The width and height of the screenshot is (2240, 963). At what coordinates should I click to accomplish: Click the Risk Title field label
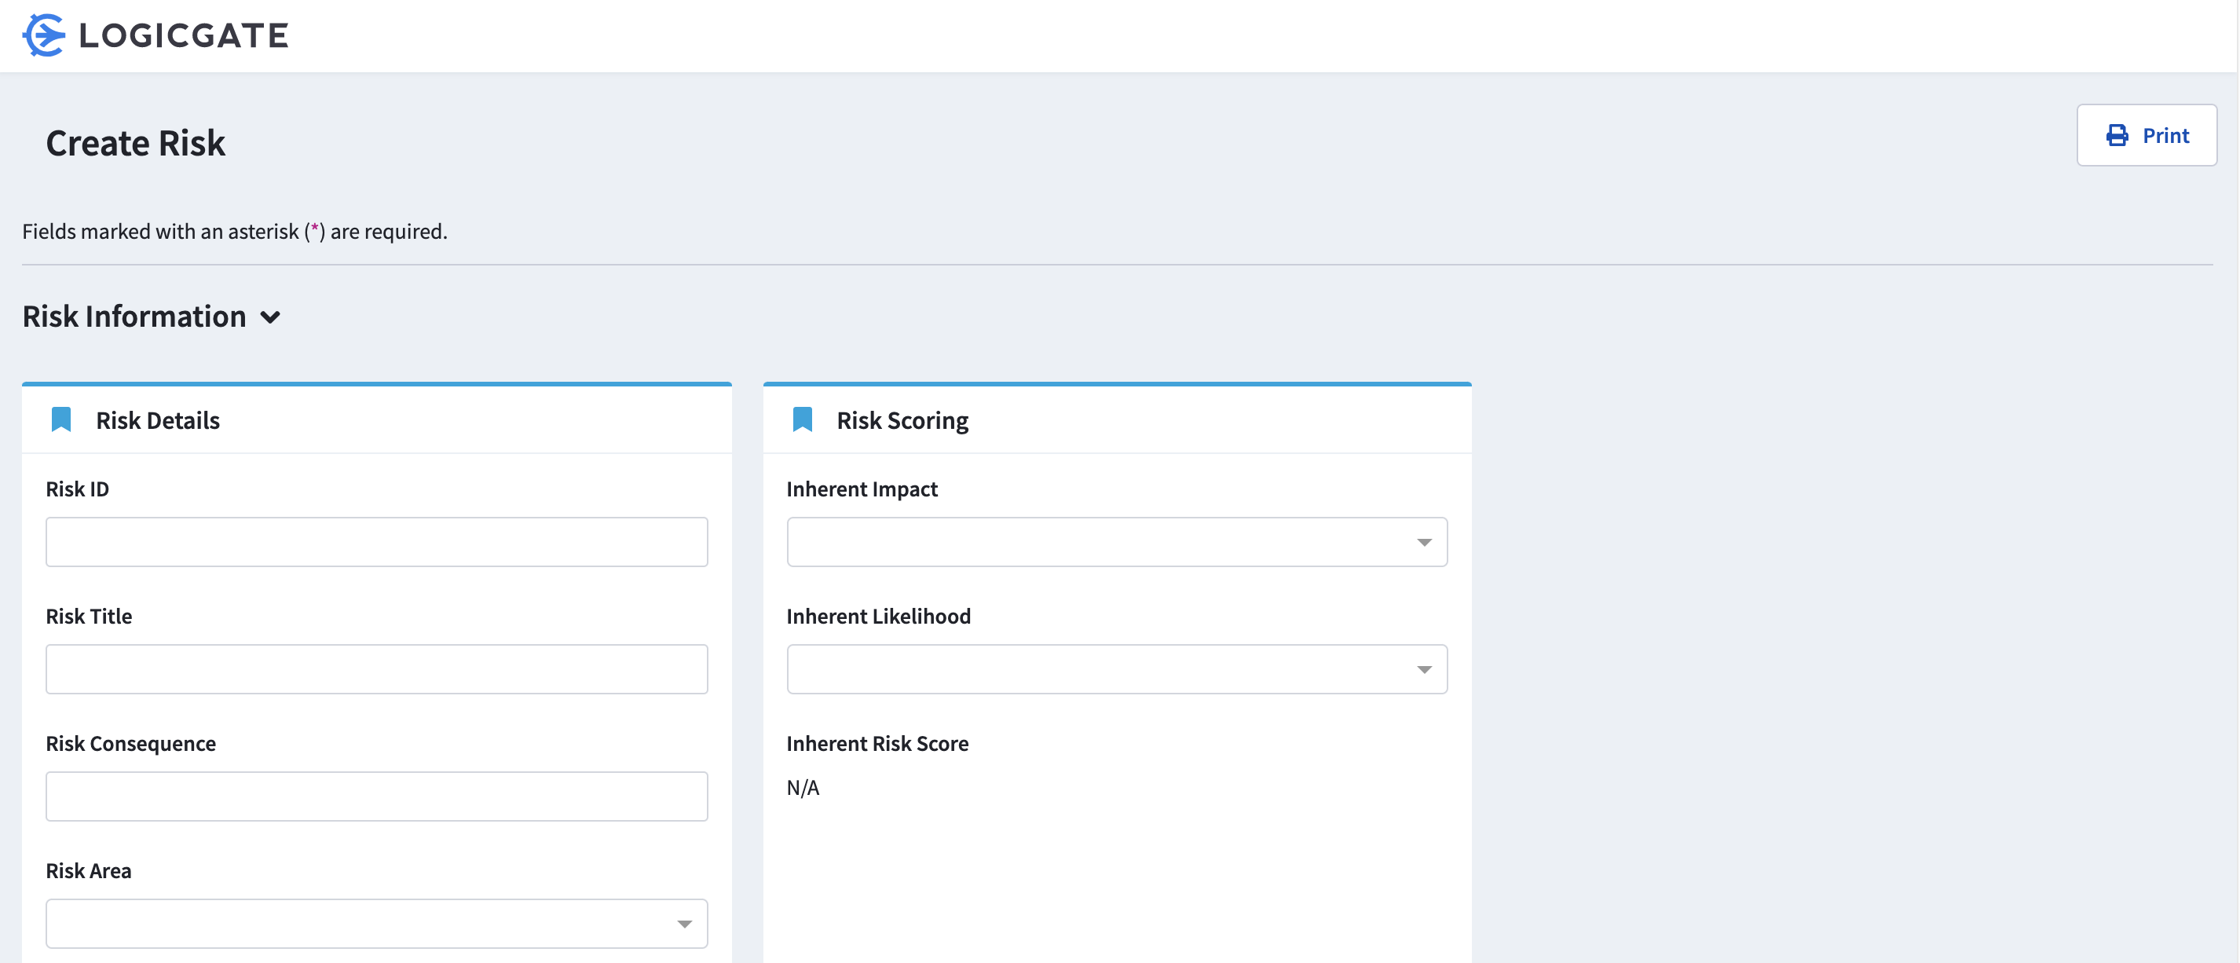tap(89, 617)
